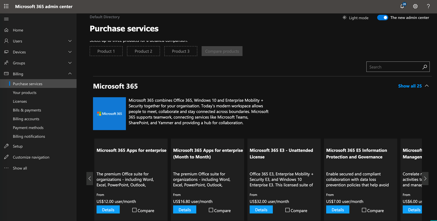This screenshot has width=437, height=221.
Task: Open the settings gear icon
Action: (415, 6)
